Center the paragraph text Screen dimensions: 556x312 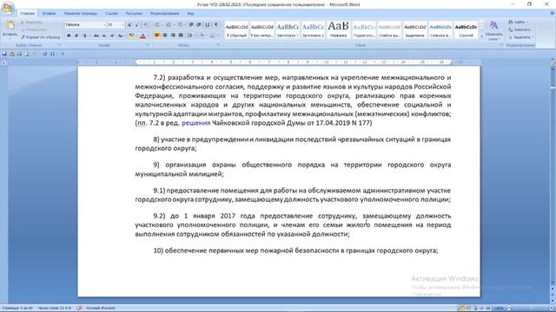pyautogui.click(x=165, y=36)
